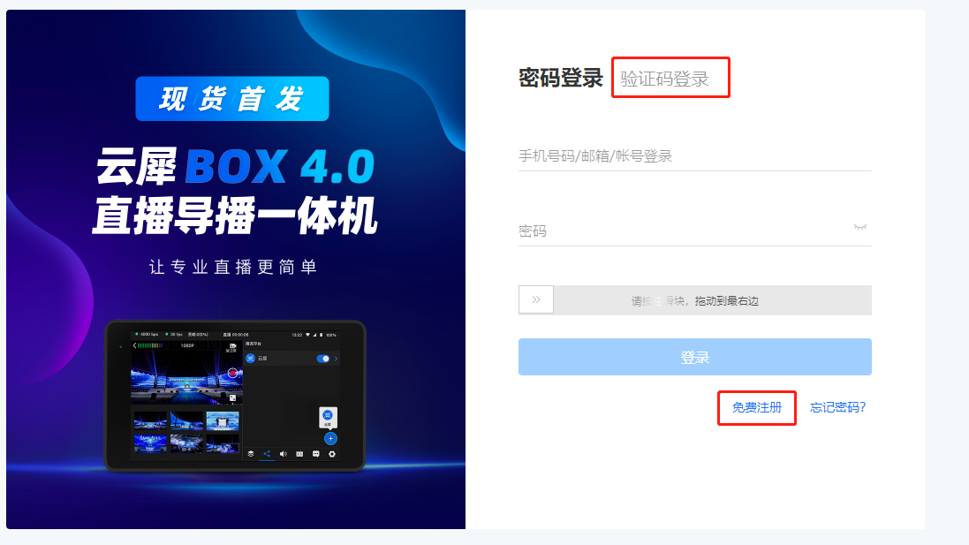Open the 免费注册 link
969x545 pixels.
pyautogui.click(x=756, y=408)
